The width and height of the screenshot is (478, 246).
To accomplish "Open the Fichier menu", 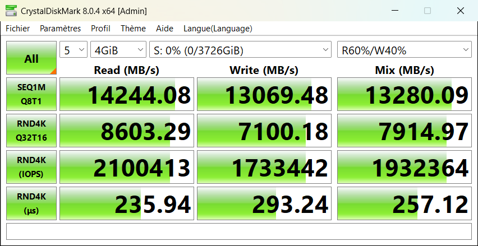I will tap(18, 29).
